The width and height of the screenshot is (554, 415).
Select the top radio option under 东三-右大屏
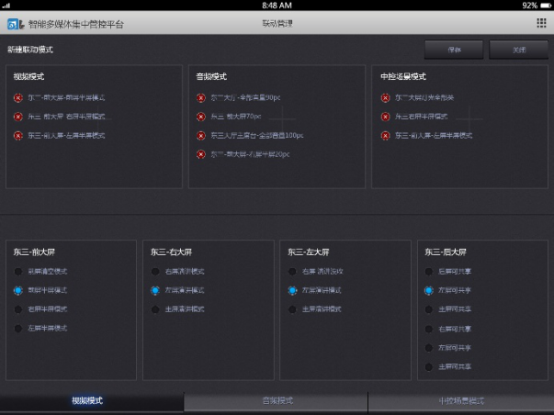(x=155, y=271)
